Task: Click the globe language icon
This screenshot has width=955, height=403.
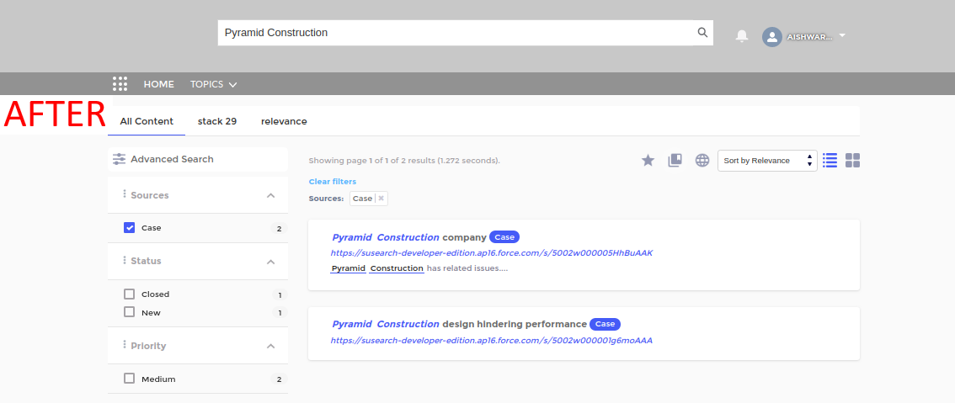Action: (x=702, y=161)
